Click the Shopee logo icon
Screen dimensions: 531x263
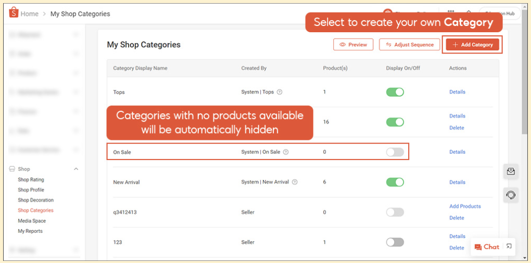click(14, 14)
